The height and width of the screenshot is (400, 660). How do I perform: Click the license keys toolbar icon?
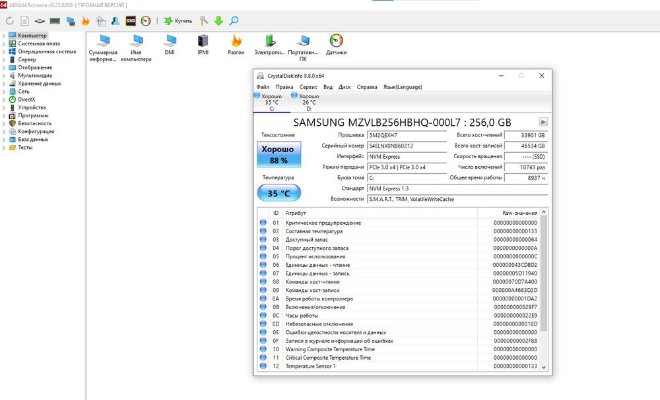204,20
